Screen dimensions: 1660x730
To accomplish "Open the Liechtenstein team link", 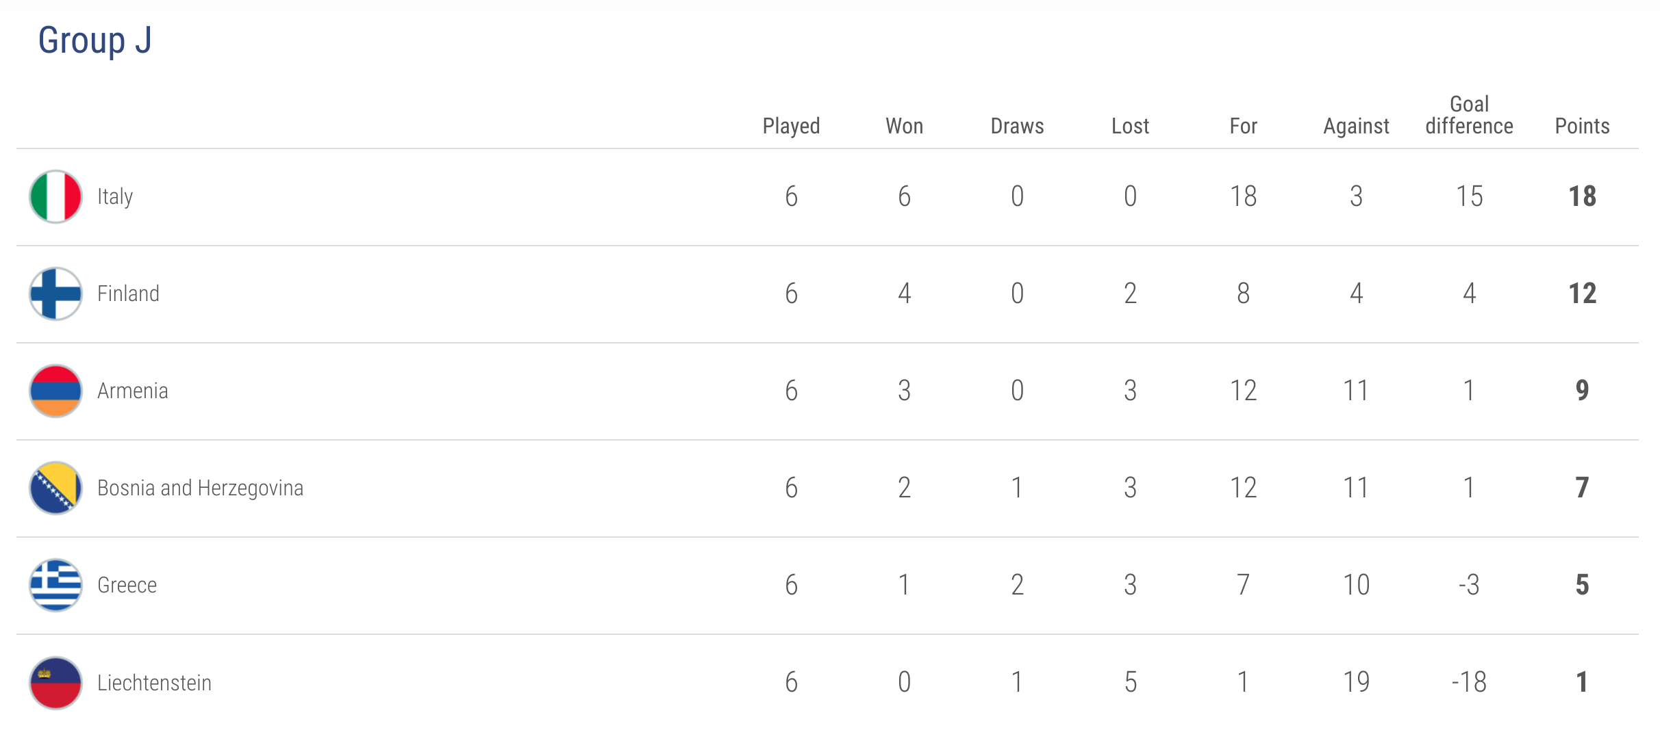I will [x=154, y=683].
